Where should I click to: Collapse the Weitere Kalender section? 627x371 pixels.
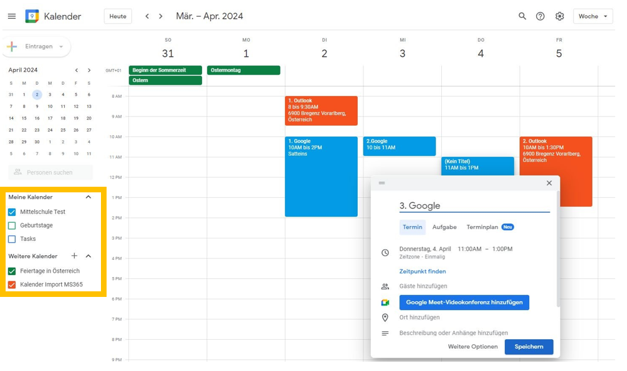click(x=89, y=256)
